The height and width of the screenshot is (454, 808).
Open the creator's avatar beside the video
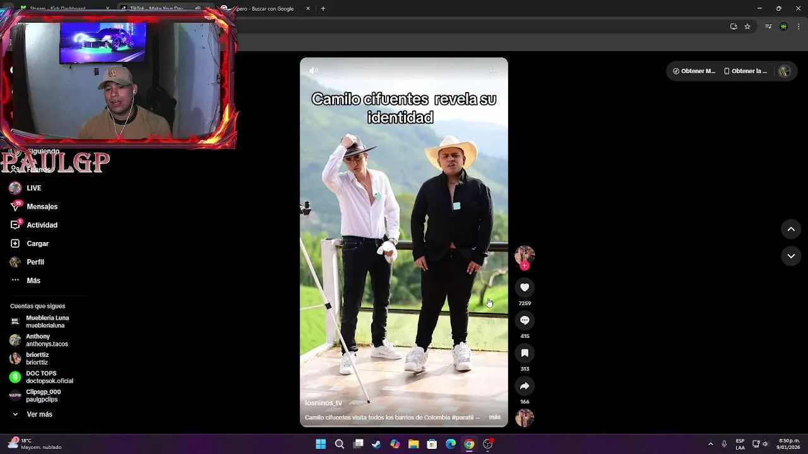click(x=525, y=255)
